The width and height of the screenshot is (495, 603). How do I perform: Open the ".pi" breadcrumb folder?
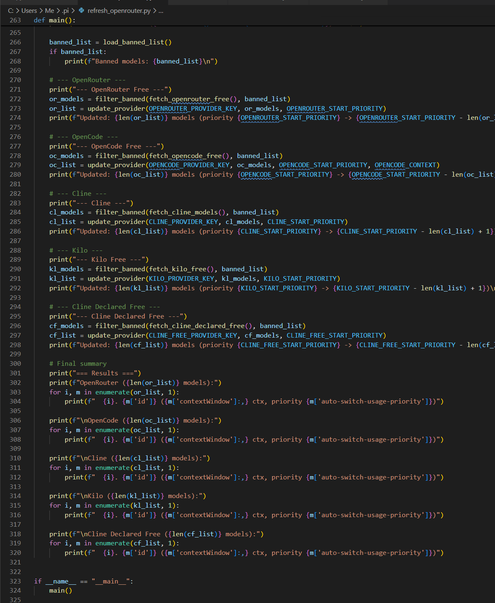(66, 10)
